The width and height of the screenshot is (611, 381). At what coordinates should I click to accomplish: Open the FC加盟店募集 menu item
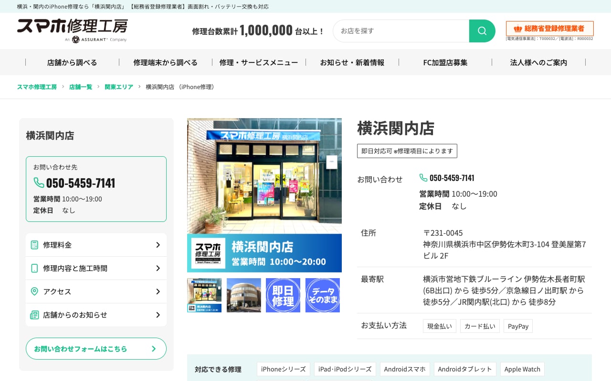(x=445, y=62)
